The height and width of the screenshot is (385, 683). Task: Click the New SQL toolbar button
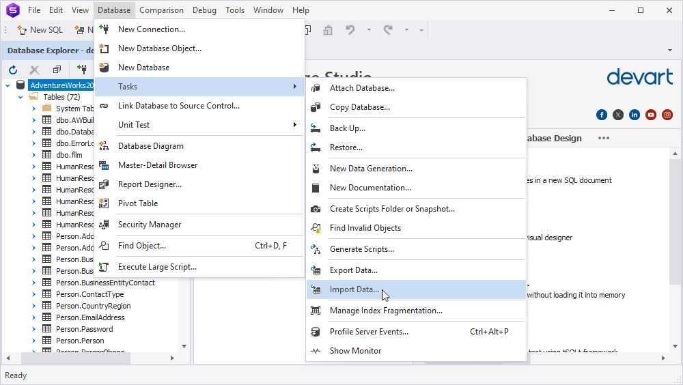[40, 29]
